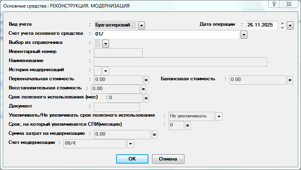Viewport: 301px width, 170px height.
Task: Decrease the date using spinner down arrow
Action: click(282, 28)
